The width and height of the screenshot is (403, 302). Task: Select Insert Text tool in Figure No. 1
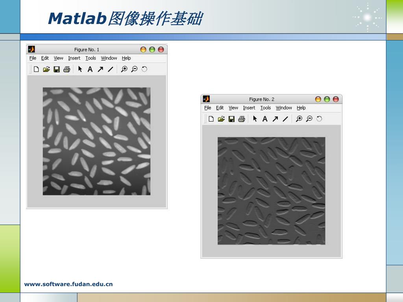(90, 69)
